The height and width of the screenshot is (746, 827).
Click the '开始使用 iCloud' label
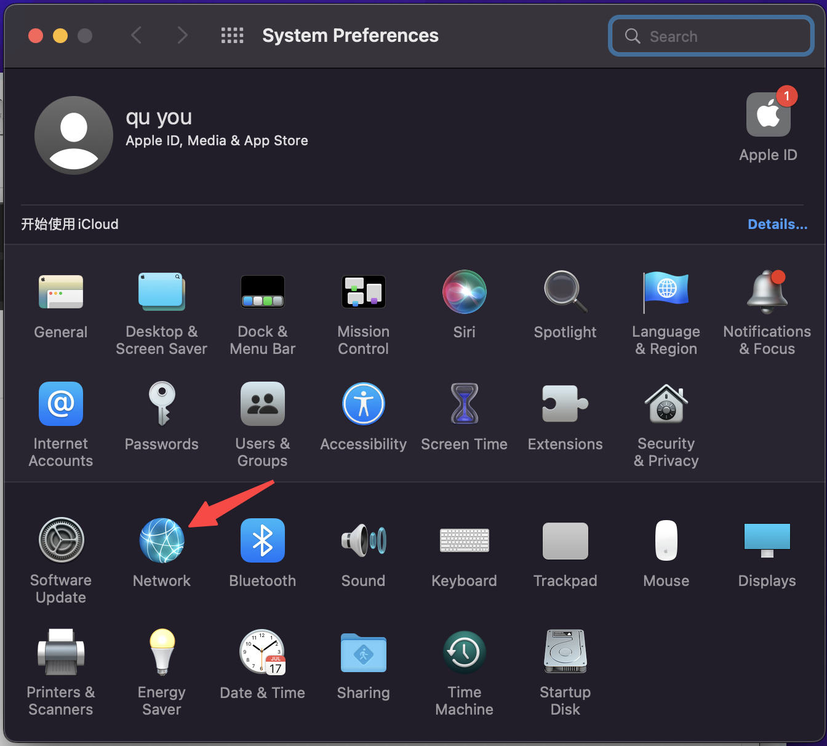click(70, 224)
